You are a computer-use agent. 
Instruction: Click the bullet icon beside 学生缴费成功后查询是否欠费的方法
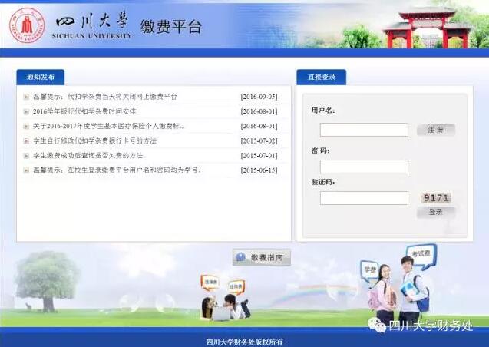click(x=26, y=156)
